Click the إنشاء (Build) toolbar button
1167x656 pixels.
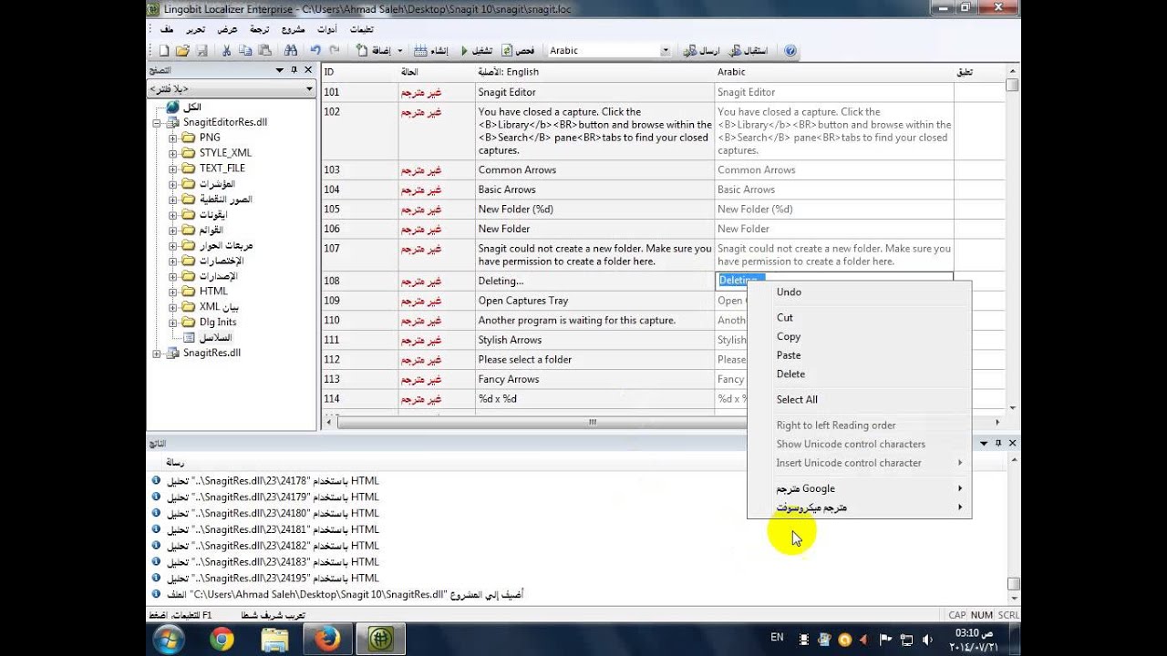[431, 51]
